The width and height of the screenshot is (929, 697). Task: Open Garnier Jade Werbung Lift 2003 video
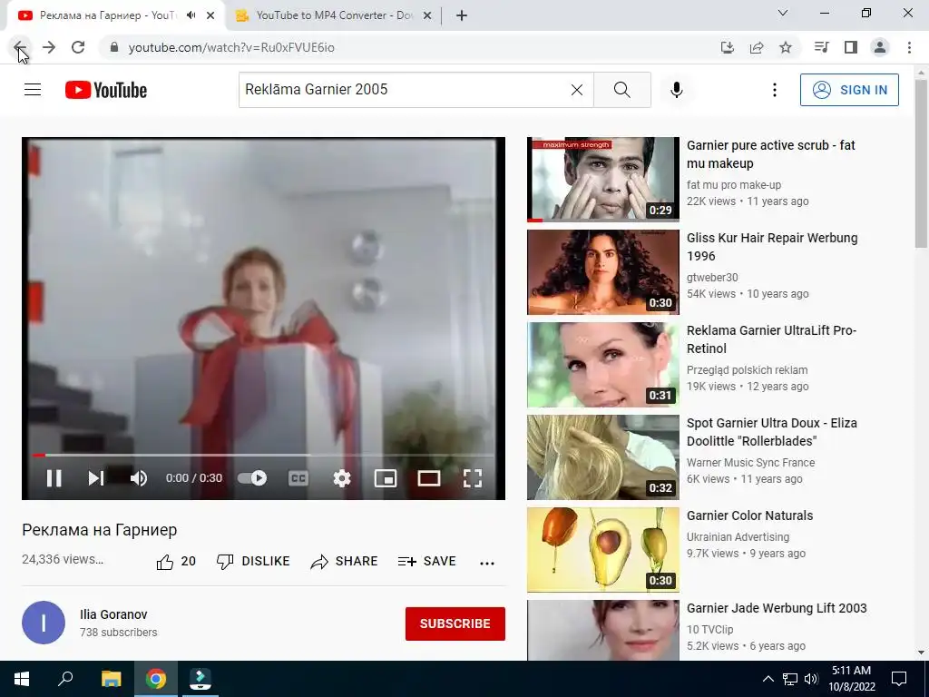[x=777, y=608]
